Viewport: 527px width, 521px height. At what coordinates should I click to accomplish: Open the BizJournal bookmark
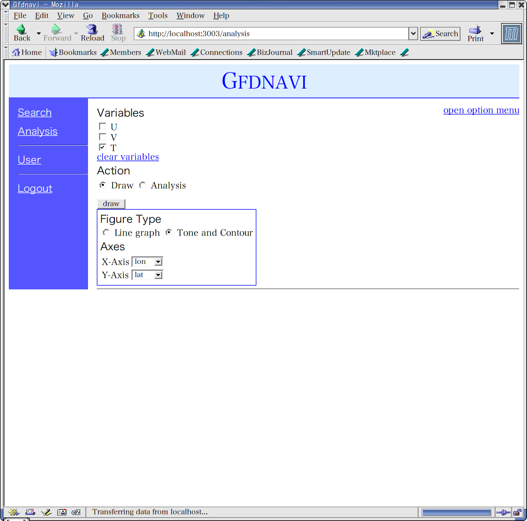coord(270,52)
